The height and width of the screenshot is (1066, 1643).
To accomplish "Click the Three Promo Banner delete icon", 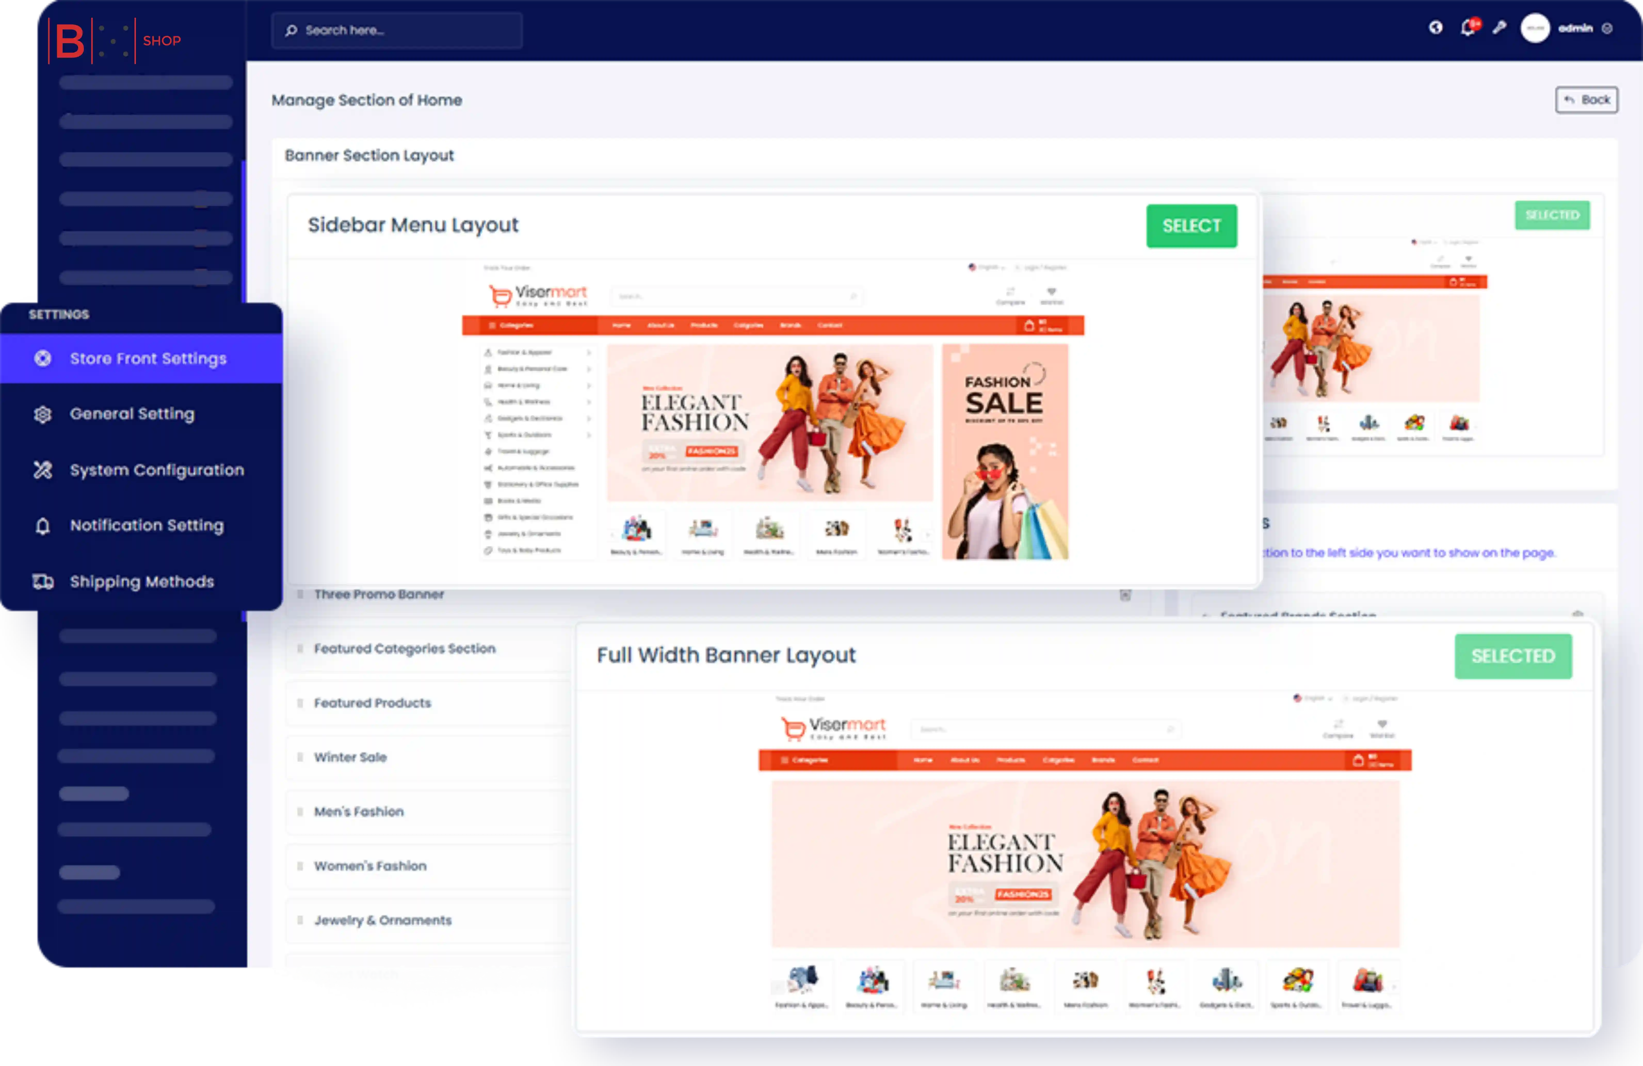I will (1125, 595).
